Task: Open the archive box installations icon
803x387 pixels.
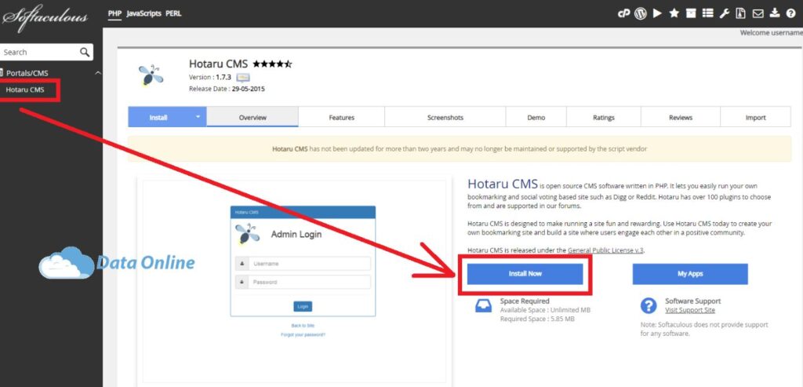Action: click(x=691, y=13)
